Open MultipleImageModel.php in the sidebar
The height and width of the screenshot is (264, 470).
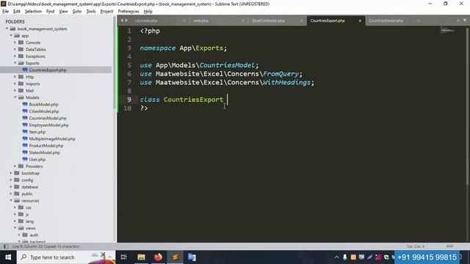pos(52,139)
